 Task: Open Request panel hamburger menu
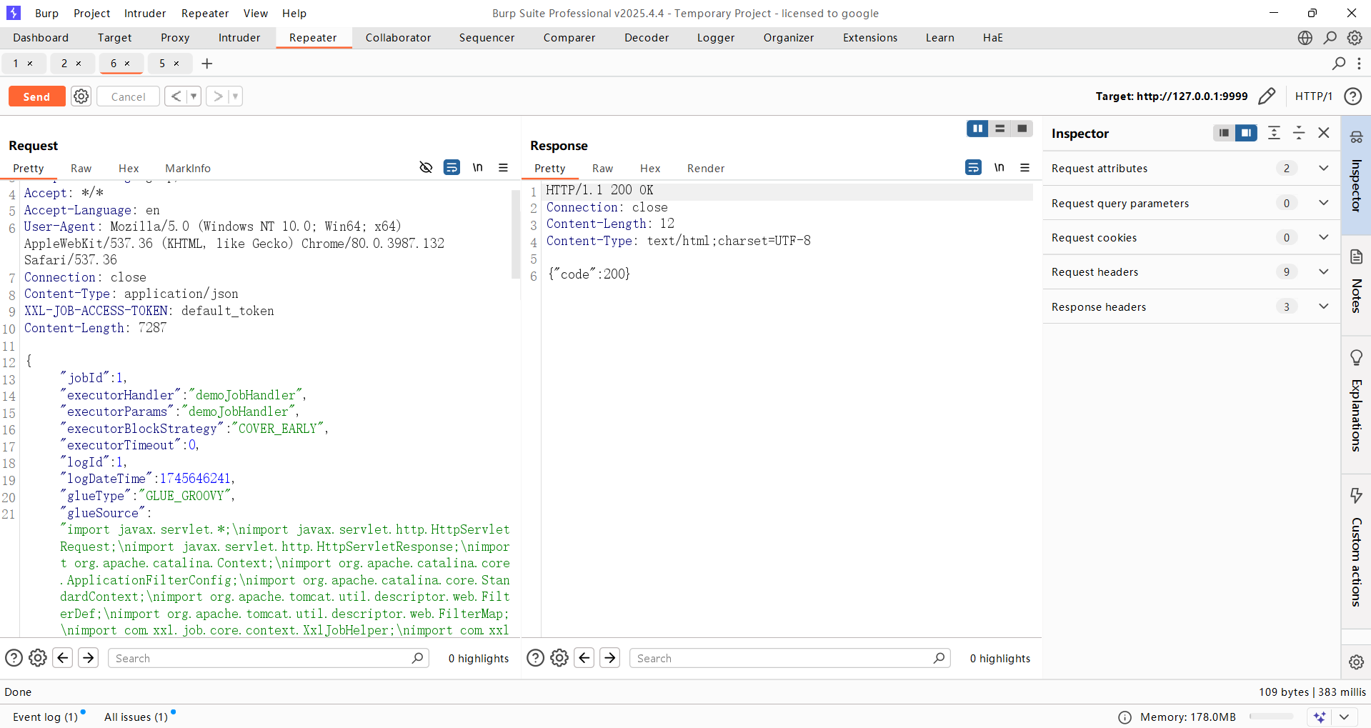[x=503, y=167]
